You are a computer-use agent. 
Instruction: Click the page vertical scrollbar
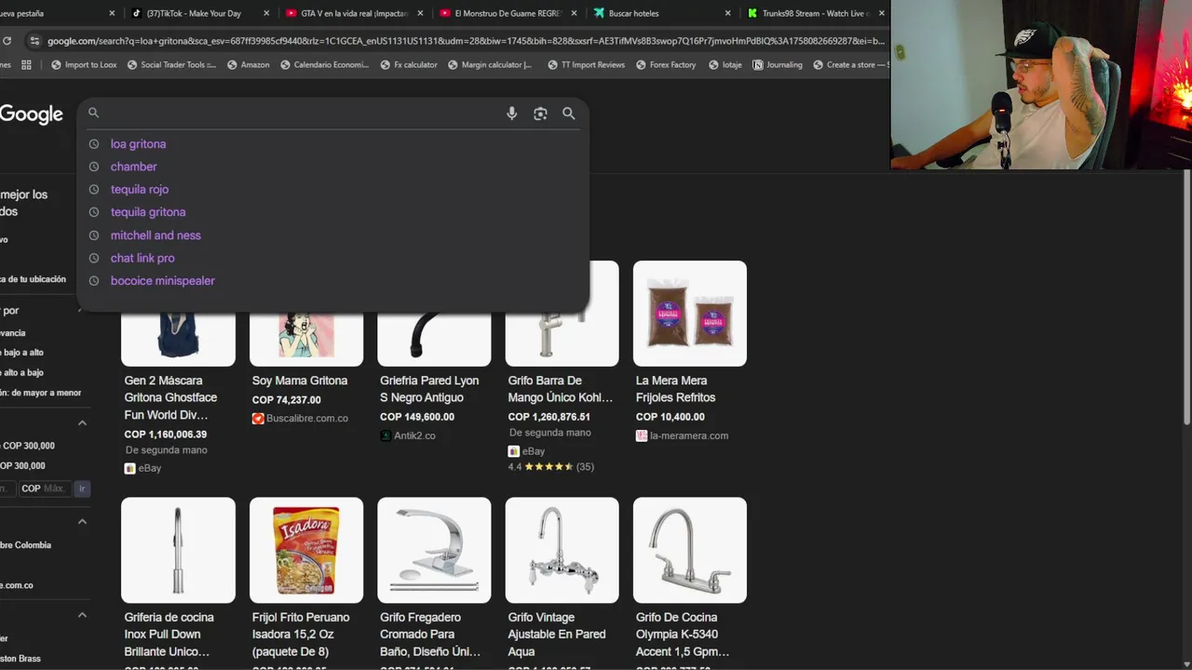point(1186,298)
